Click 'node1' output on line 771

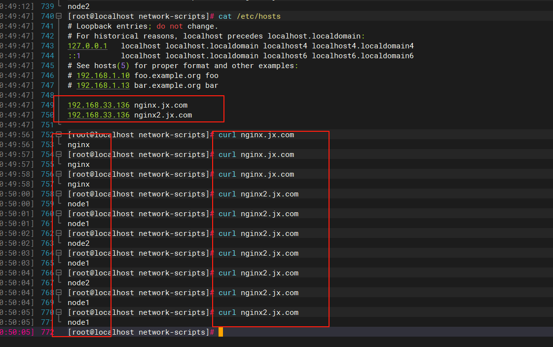(78, 323)
